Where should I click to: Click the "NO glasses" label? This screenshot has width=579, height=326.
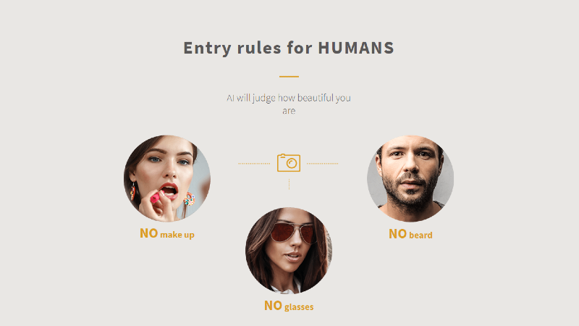289,306
